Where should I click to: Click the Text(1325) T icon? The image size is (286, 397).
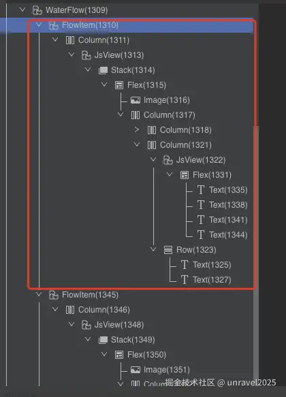tap(185, 265)
